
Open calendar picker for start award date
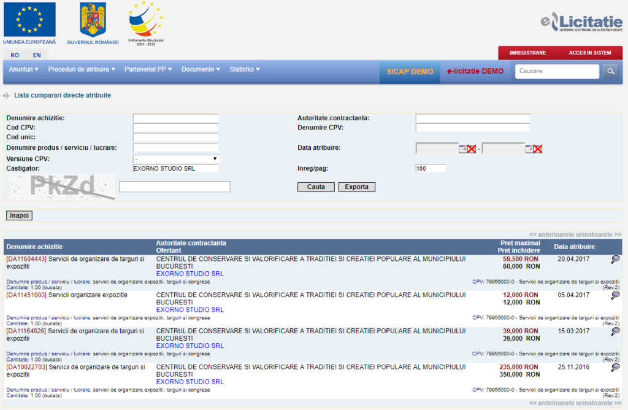pos(463,149)
